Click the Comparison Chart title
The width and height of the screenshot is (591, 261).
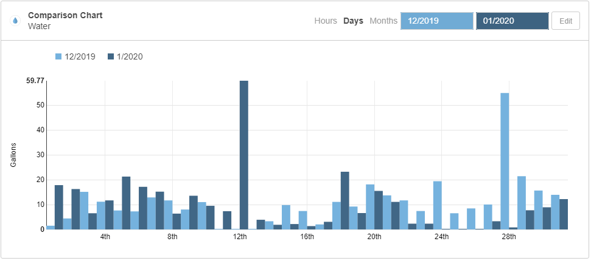pyautogui.click(x=65, y=15)
